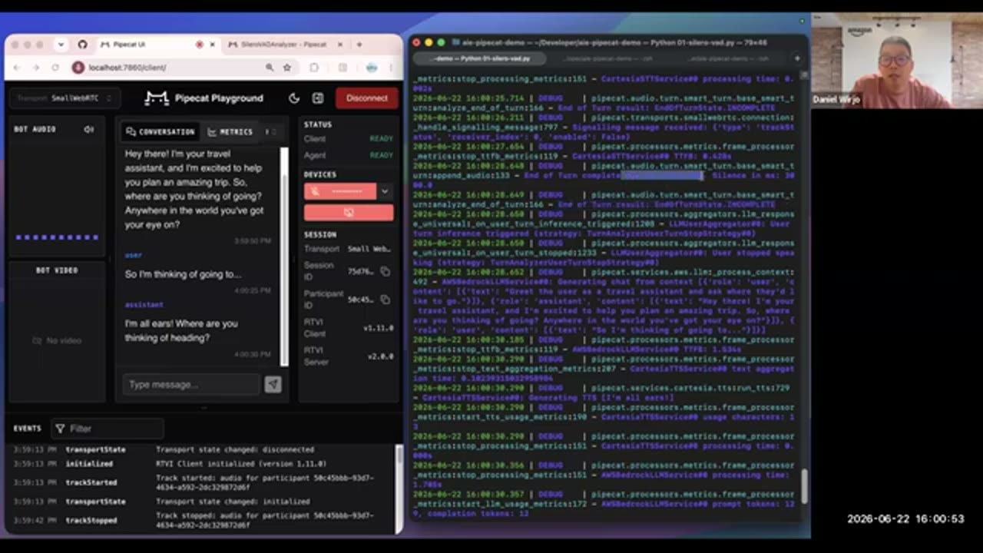
Task: Click the microphone permission icon in address bar
Action: [78, 68]
